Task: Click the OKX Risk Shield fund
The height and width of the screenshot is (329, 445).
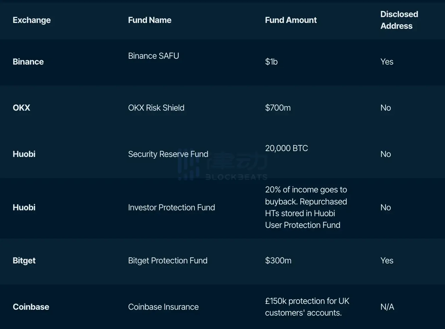Action: pos(156,108)
